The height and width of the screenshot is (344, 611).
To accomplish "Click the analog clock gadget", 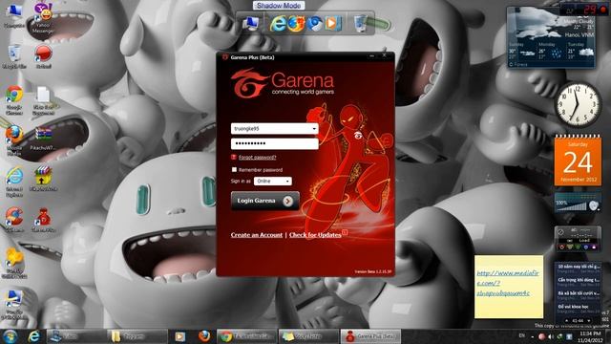I will [578, 104].
